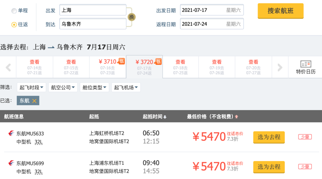Open the 起飞时段 departure time filter dropdown
This screenshot has height=179, width=322.
pyautogui.click(x=31, y=87)
